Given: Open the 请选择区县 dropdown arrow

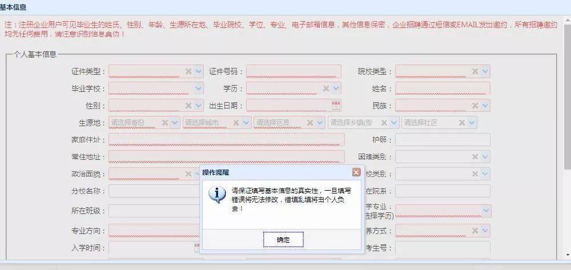Looking at the screenshot, I should pos(321,123).
